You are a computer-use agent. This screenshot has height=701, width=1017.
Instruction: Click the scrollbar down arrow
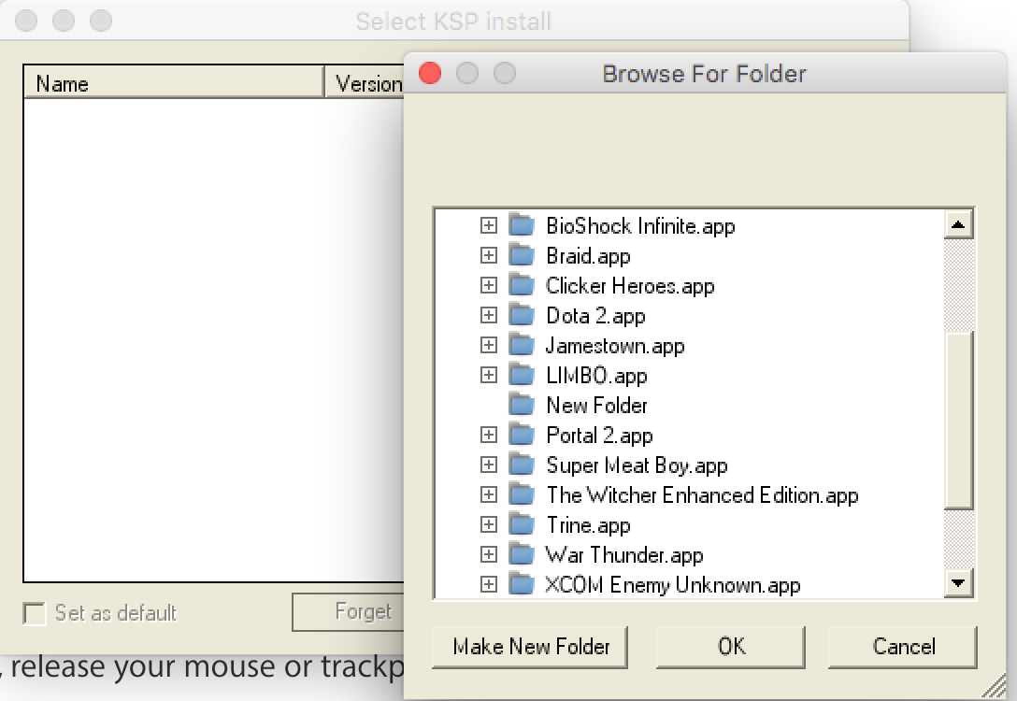click(959, 582)
